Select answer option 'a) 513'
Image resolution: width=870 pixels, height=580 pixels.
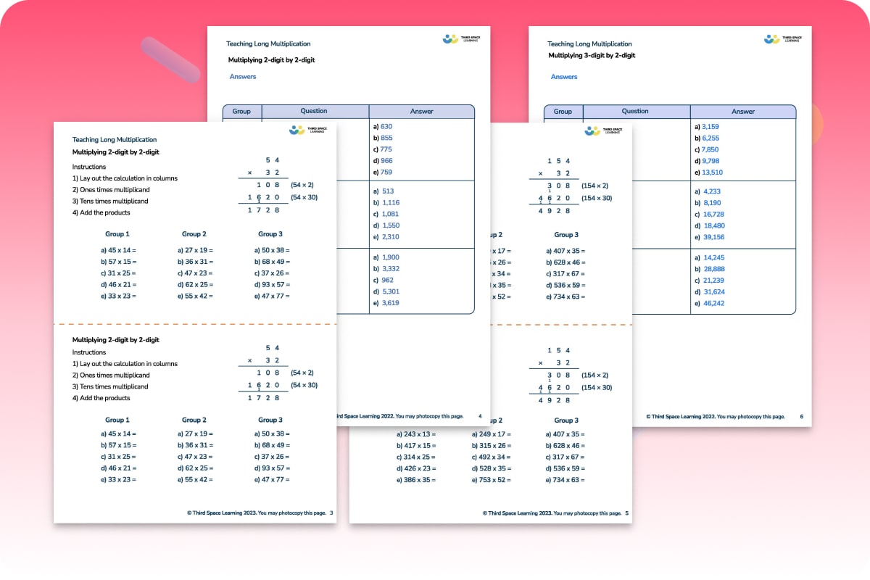(384, 191)
